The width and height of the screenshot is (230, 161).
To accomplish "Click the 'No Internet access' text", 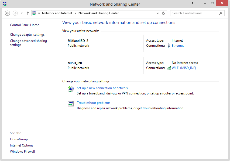I will click(185, 63).
